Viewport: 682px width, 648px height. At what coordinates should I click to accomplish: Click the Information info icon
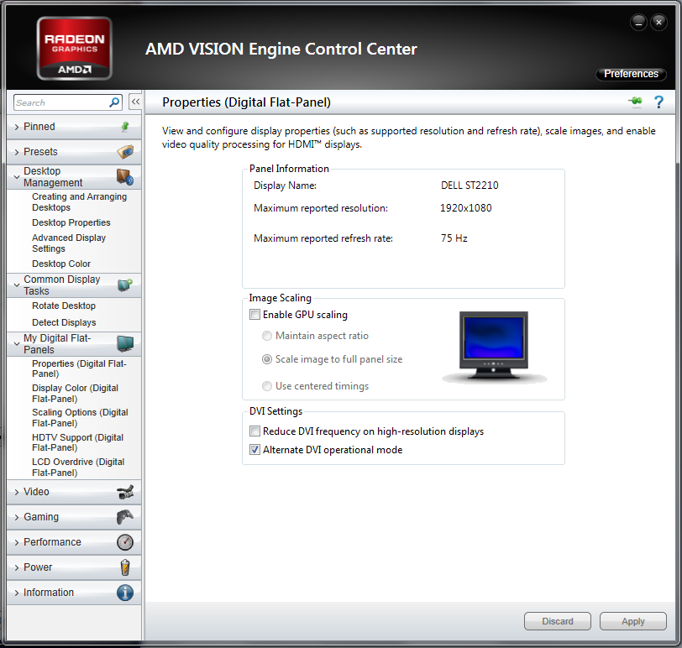(124, 593)
